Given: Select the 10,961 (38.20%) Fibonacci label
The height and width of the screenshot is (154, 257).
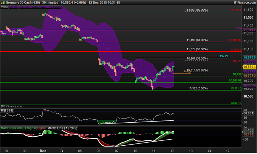Looking at the screenshot, I should click(x=197, y=59).
